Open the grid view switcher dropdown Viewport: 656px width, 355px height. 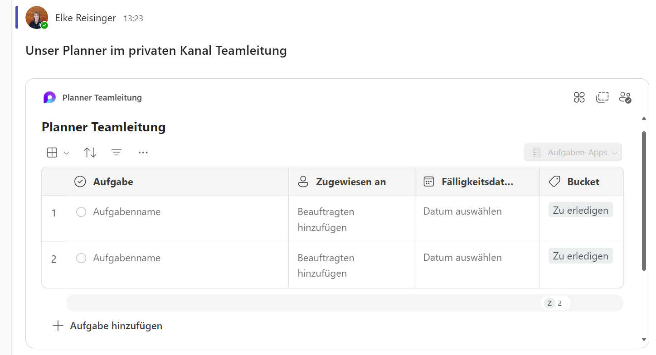[58, 153]
